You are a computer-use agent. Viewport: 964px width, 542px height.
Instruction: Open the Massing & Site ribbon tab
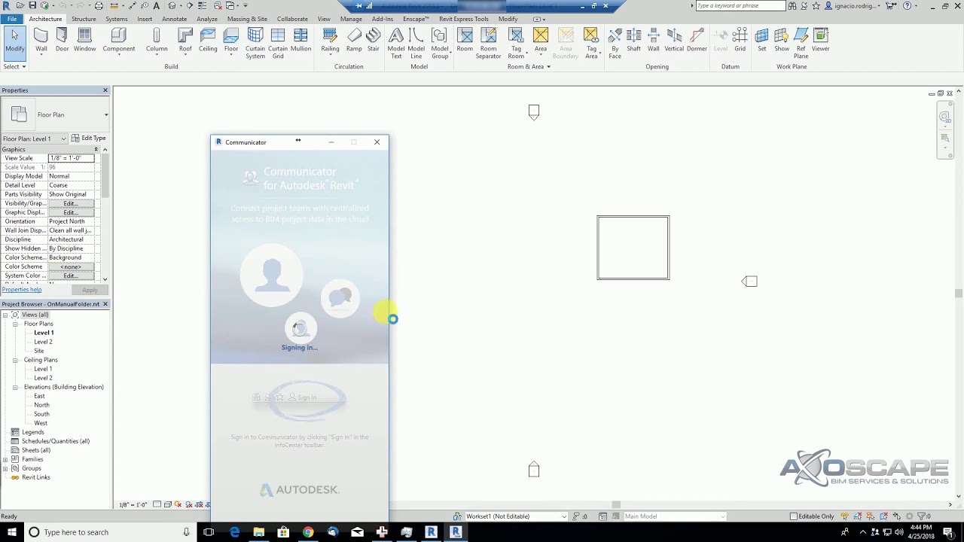(247, 19)
